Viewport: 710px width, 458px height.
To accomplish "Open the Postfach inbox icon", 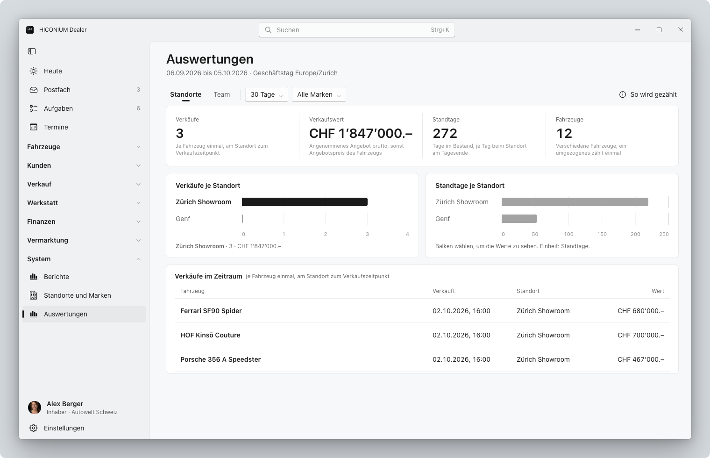I will 34,90.
